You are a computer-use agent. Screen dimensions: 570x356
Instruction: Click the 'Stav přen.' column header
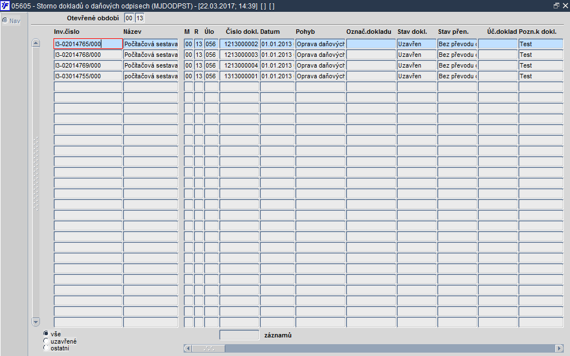point(453,32)
